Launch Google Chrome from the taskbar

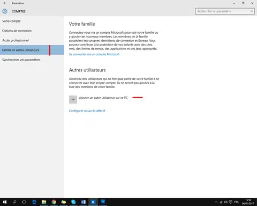pyautogui.click(x=54, y=202)
